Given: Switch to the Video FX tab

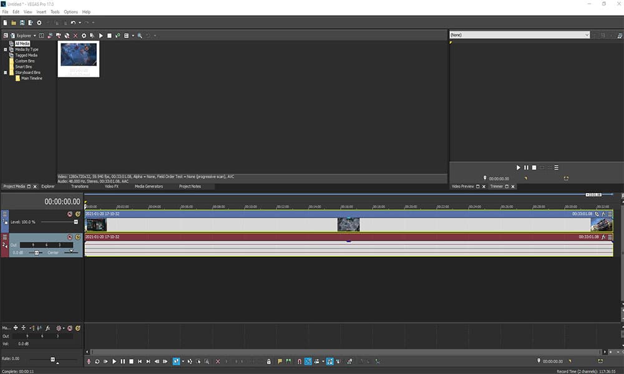Looking at the screenshot, I should point(112,186).
